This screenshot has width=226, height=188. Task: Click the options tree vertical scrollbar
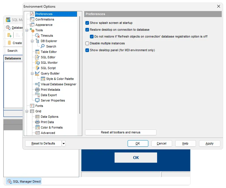[x=80, y=65]
